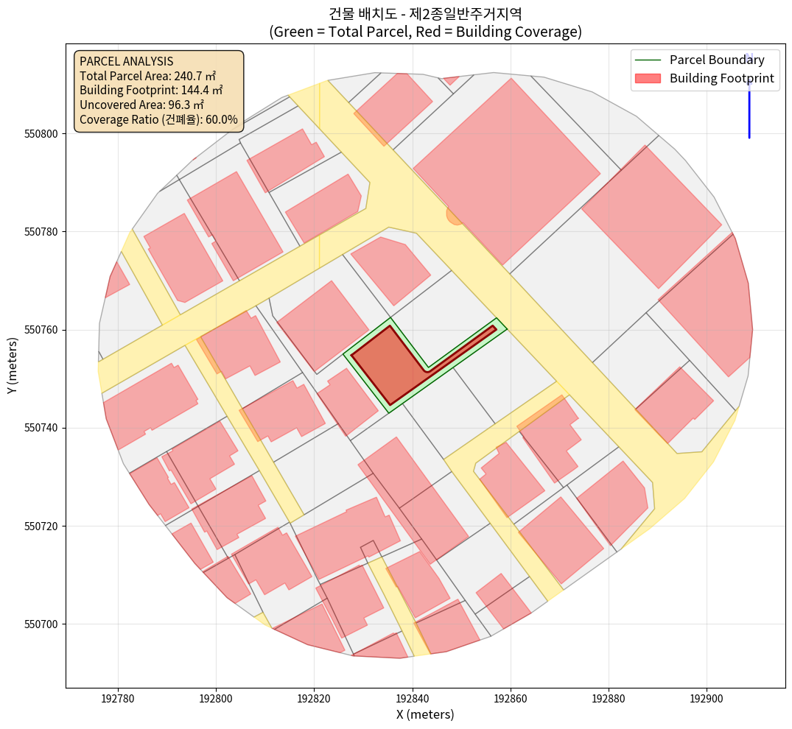Click the "Parcel Boundary" legend label
The image size is (792, 729).
(716, 60)
